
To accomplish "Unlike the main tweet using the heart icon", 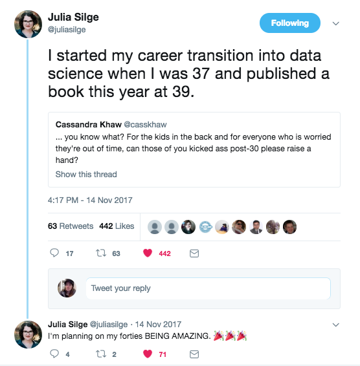I will [148, 253].
